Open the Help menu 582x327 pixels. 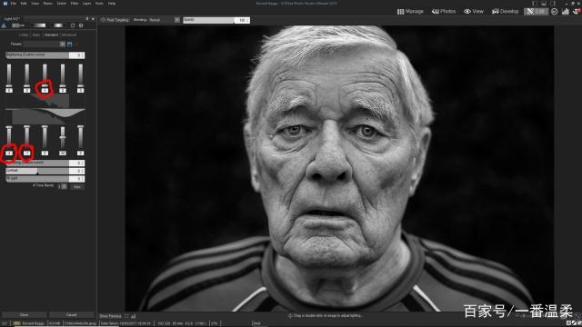tap(112, 4)
